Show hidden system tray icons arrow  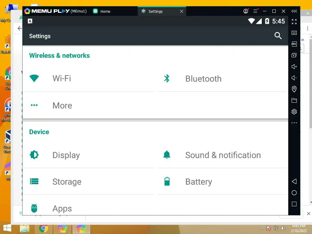click(261, 228)
